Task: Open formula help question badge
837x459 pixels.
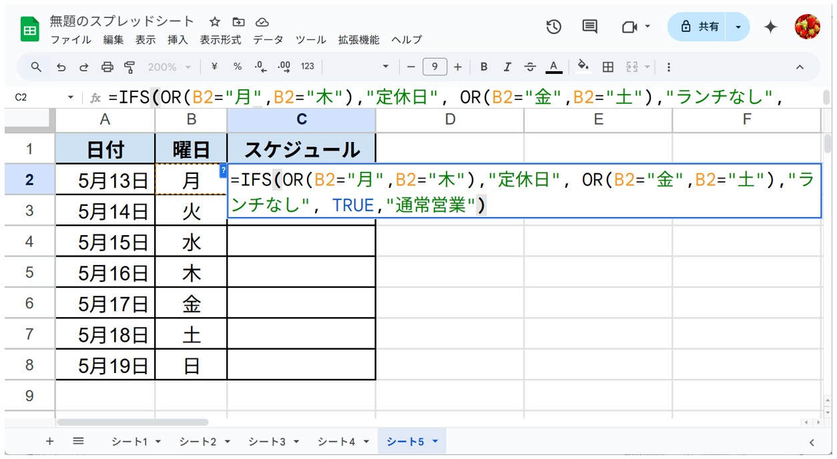Action: [223, 171]
